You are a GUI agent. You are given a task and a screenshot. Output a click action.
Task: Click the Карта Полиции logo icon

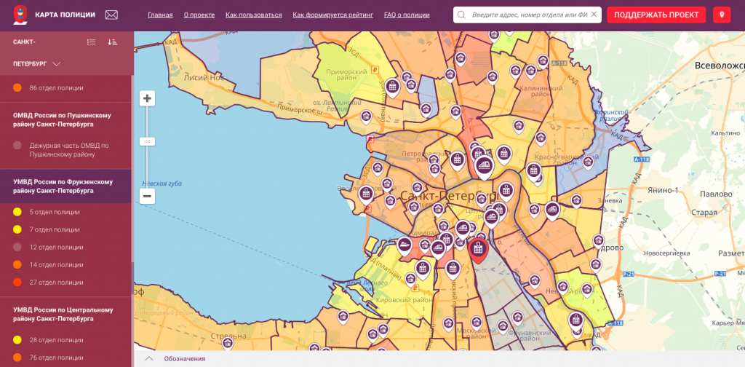pos(21,15)
